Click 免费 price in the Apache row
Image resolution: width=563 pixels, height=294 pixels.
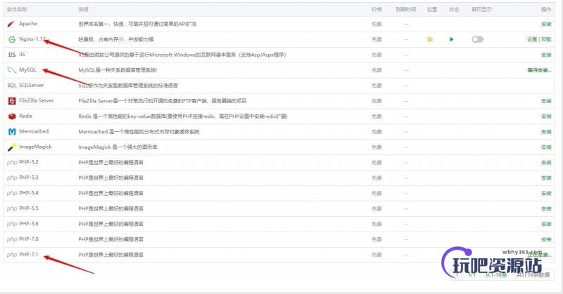[x=377, y=24]
